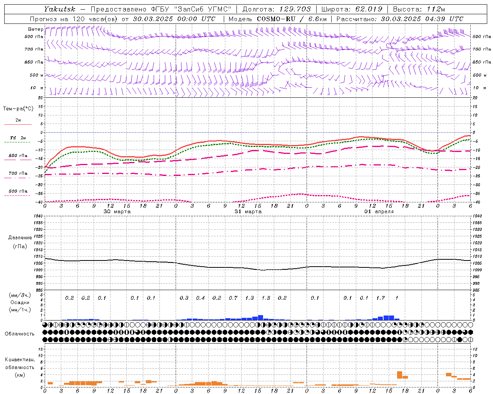Click the "(км)" unit label
This screenshot has width=493, height=394.
coord(20,375)
